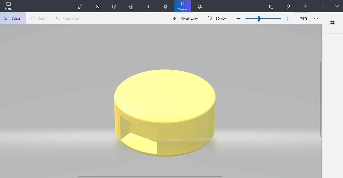The image size is (343, 178).
Task: Click the Paste icon
Action: click(271, 6)
